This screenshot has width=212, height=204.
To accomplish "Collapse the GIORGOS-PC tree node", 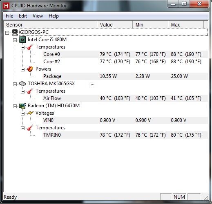I will (7, 33).
